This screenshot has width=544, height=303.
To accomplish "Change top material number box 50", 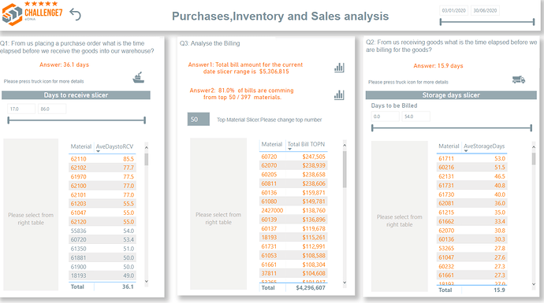I will [x=199, y=119].
